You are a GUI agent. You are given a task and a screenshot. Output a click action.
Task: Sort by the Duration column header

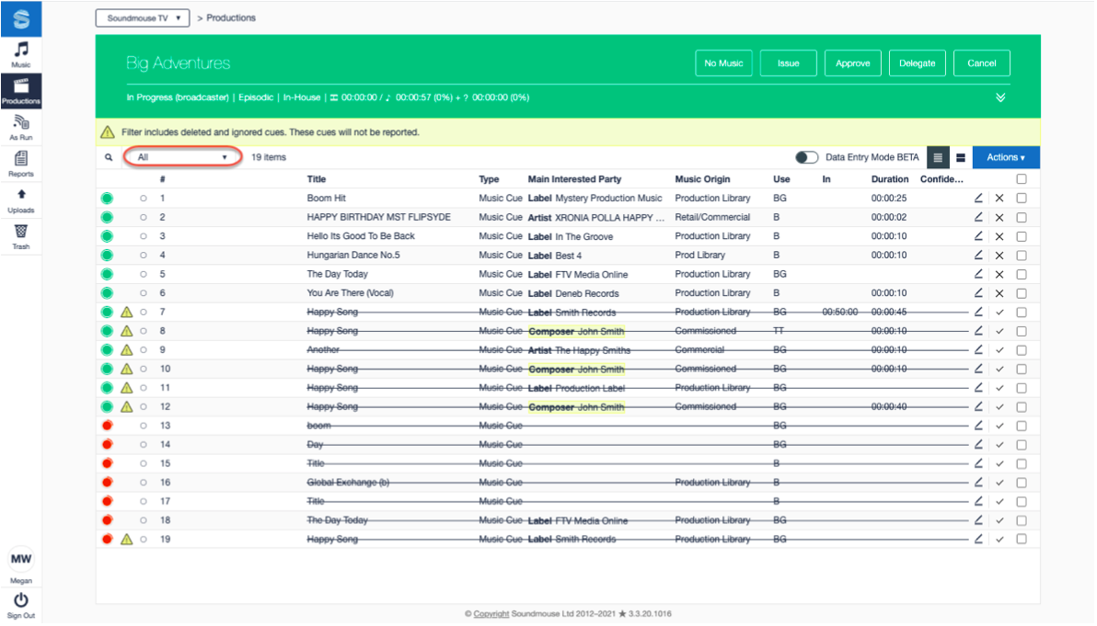890,179
